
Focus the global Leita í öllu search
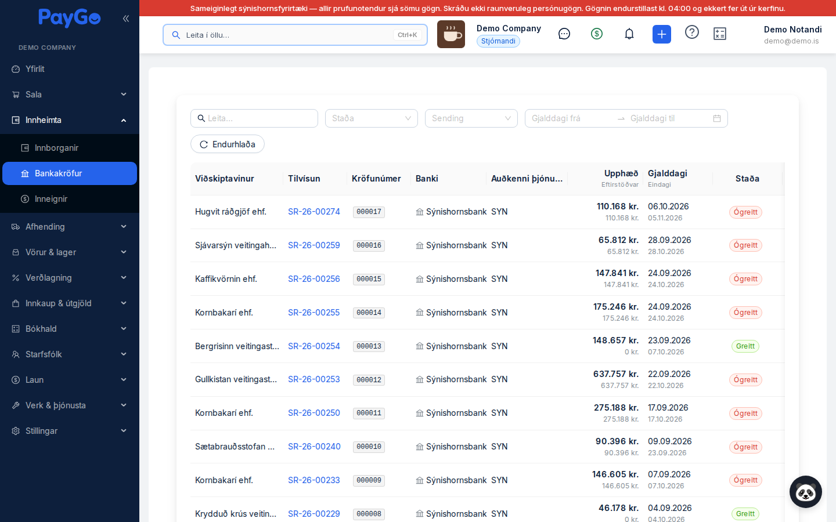tap(295, 35)
